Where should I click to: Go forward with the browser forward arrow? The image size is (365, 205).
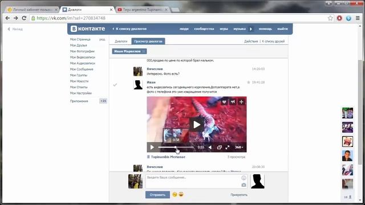(x=15, y=18)
